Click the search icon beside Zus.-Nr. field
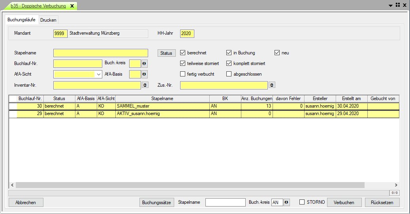 point(272,85)
